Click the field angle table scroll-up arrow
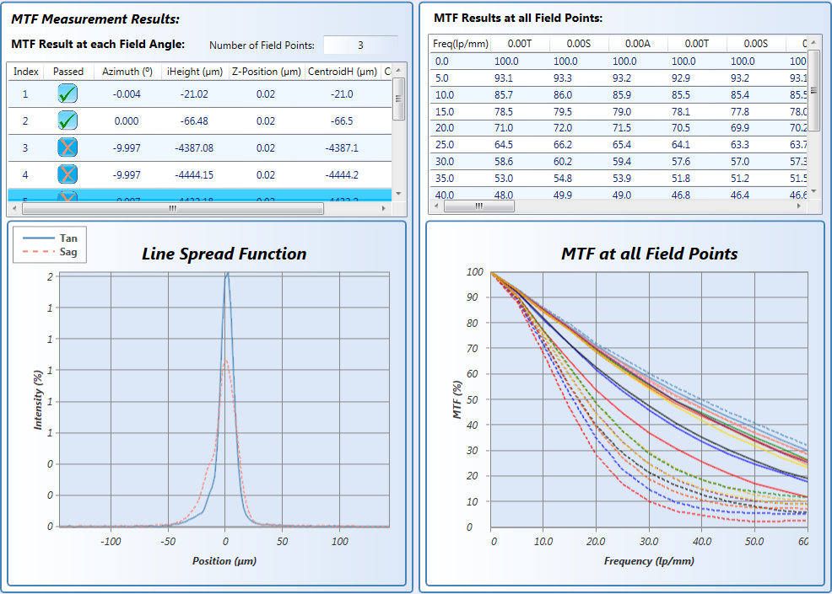The image size is (832, 594). click(x=399, y=71)
